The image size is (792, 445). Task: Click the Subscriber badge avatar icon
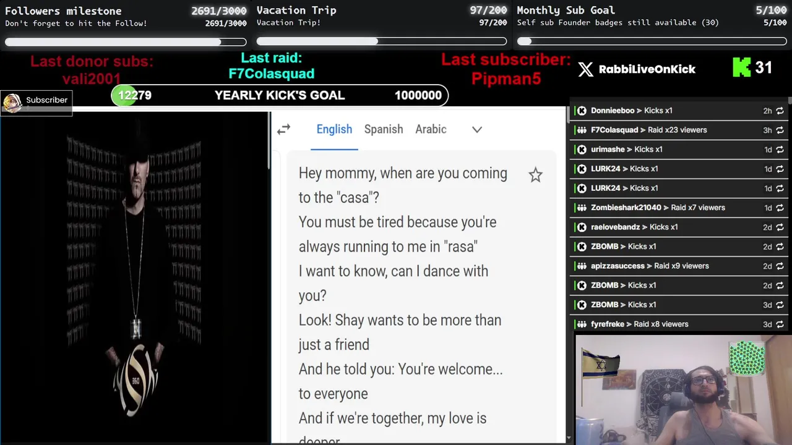[12, 103]
